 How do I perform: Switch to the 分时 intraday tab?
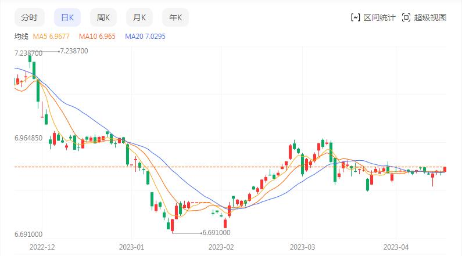tap(28, 17)
